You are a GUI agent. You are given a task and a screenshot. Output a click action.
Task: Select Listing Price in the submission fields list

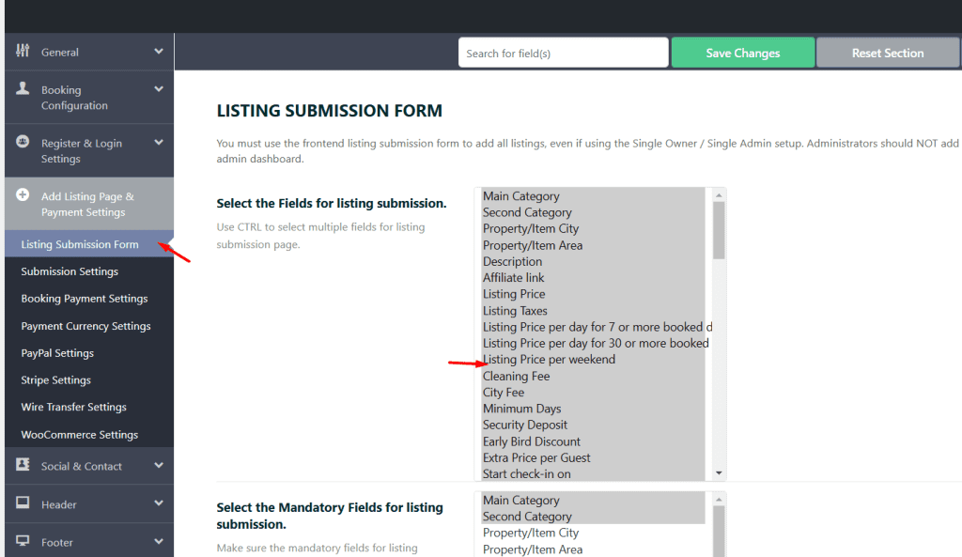(x=514, y=293)
